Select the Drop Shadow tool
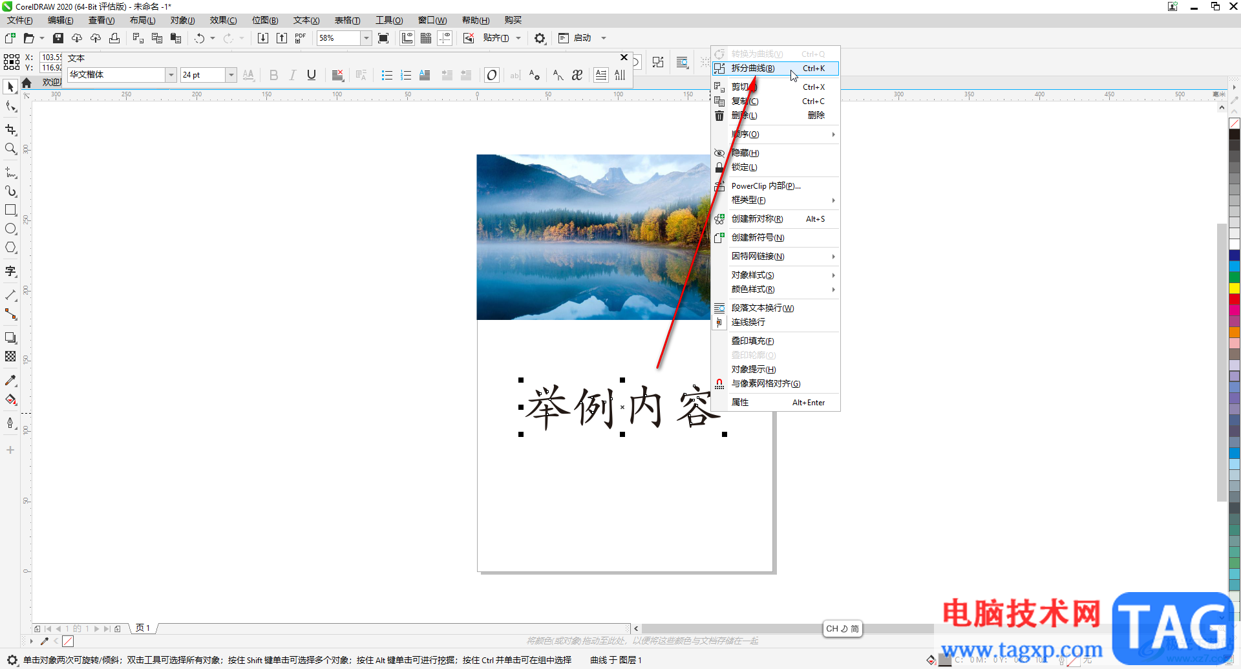Screen dimensions: 1241x669 tap(10, 338)
